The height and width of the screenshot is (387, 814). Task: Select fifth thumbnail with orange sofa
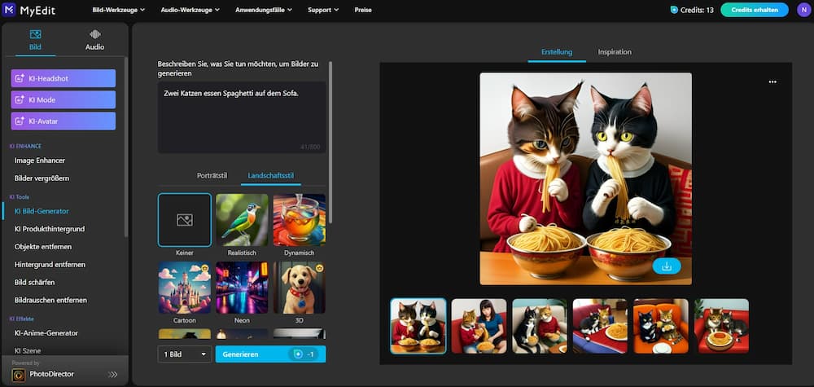pyautogui.click(x=661, y=326)
